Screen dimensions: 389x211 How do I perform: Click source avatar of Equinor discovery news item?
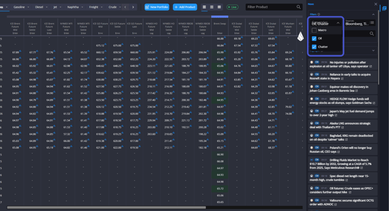312,87
